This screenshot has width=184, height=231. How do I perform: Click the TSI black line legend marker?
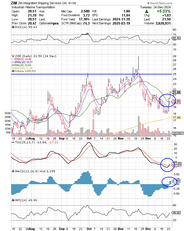[x=13, y=143]
